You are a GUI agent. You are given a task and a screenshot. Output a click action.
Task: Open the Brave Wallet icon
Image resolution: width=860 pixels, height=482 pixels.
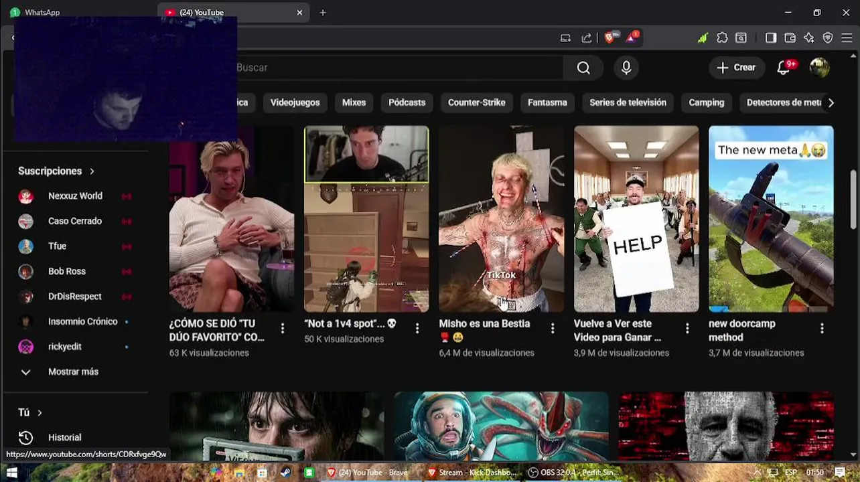point(790,38)
